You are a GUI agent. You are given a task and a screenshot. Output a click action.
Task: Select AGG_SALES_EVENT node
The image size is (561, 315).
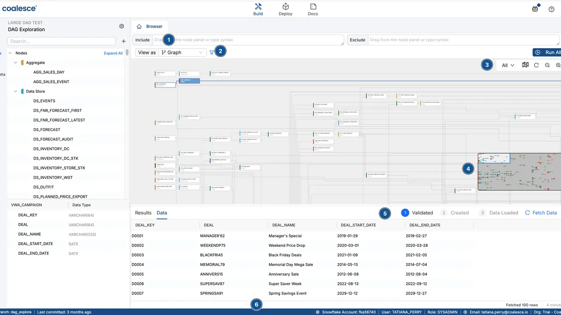pos(51,82)
